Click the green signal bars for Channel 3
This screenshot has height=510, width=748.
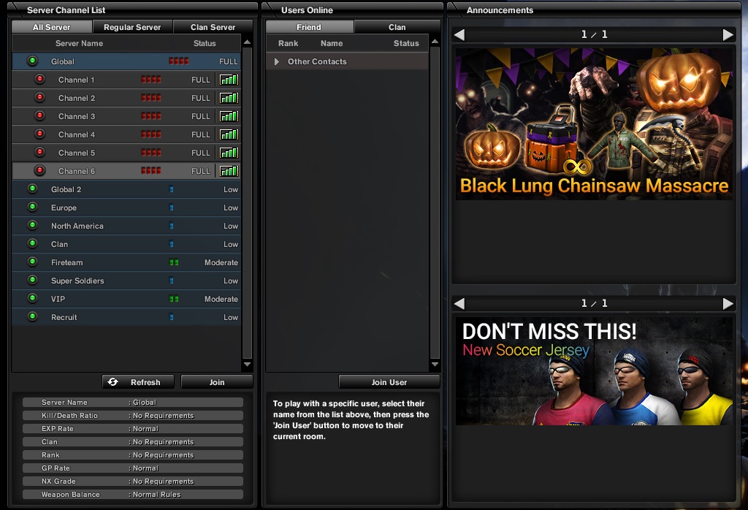click(x=229, y=116)
